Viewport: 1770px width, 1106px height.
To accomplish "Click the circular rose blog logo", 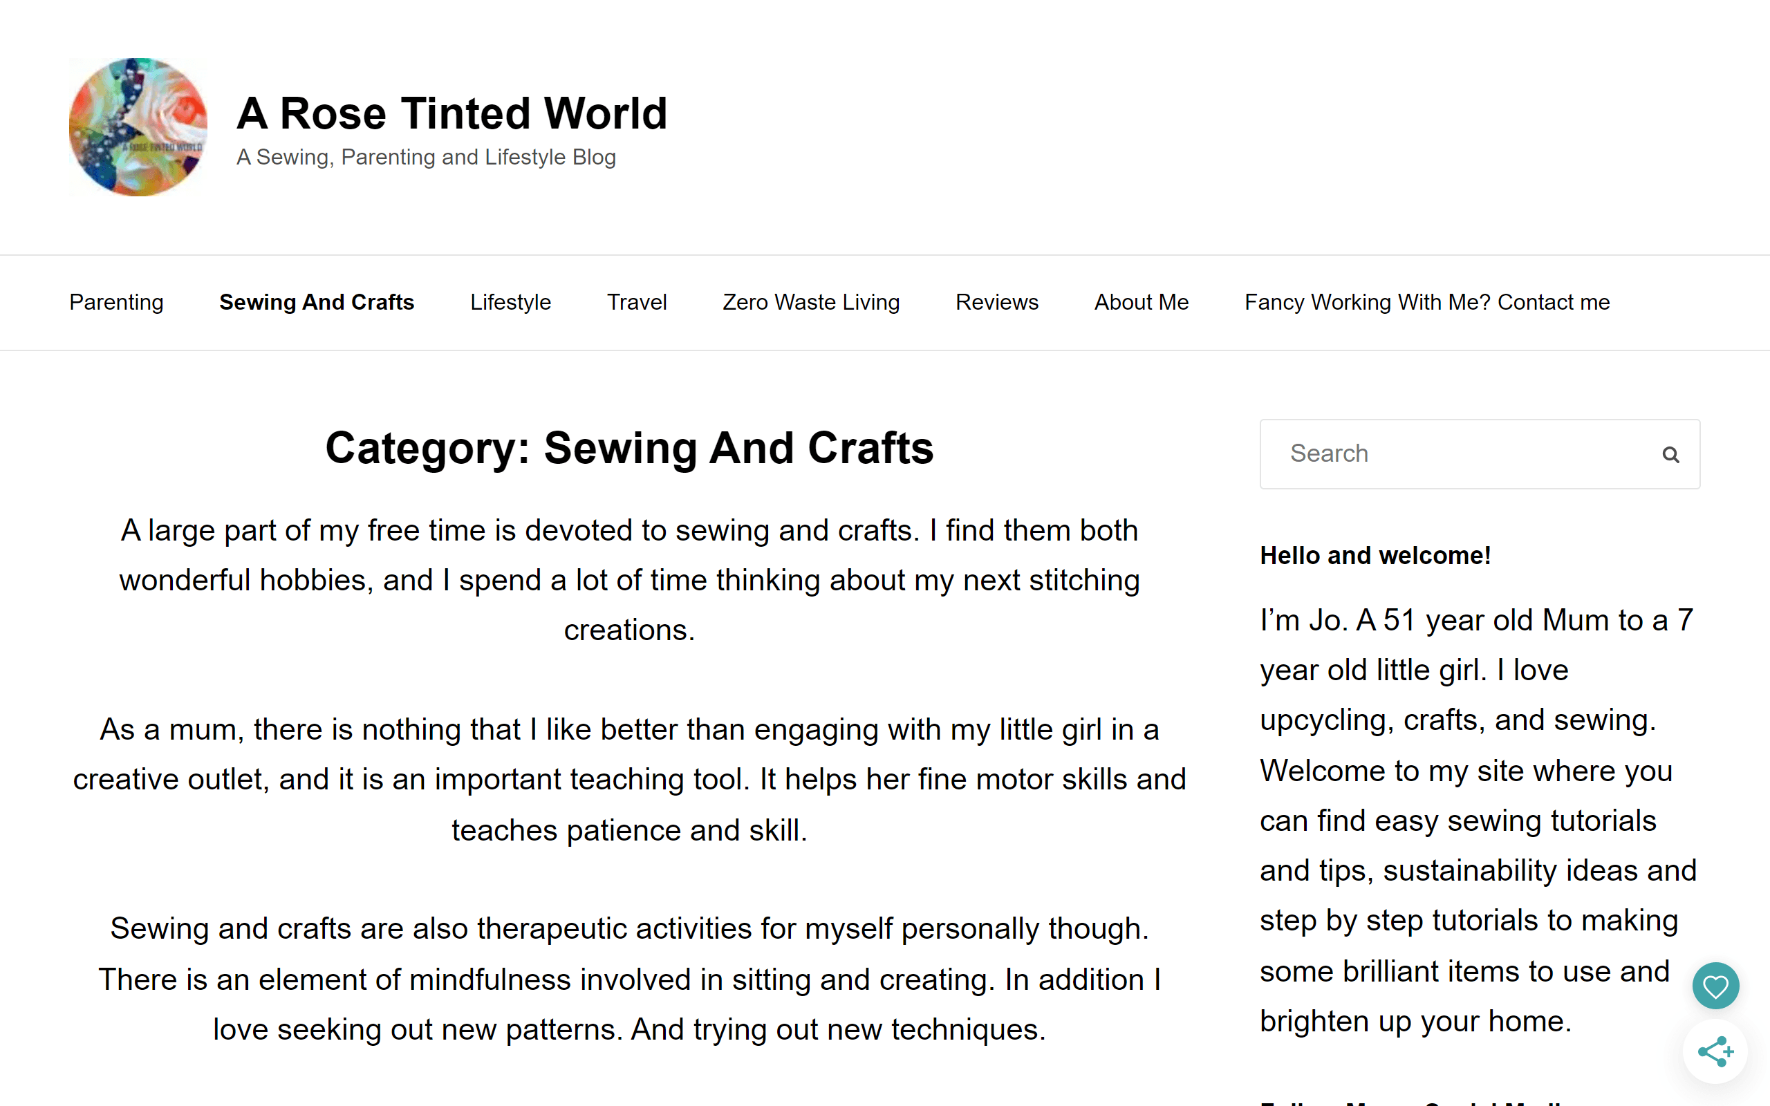I will (138, 127).
